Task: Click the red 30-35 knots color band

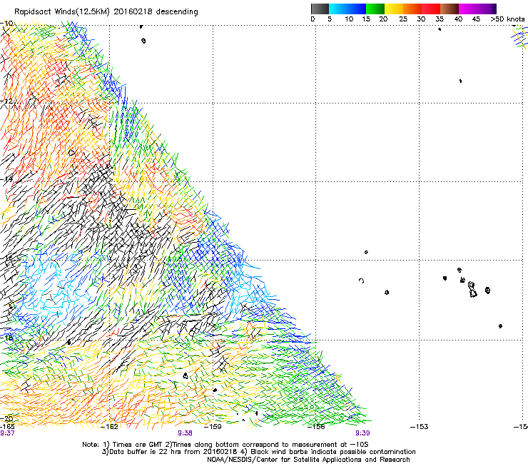Action: click(x=431, y=9)
